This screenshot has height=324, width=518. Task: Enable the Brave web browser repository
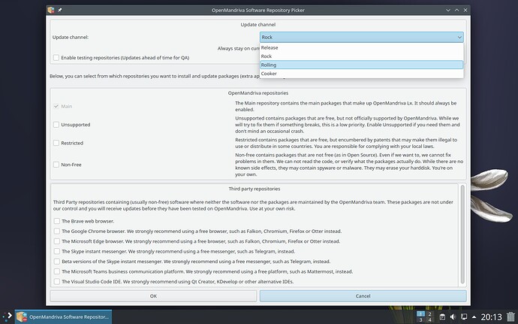(x=57, y=221)
